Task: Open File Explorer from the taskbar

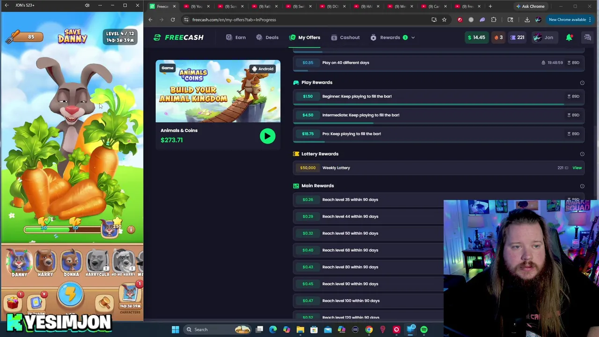Action: point(300,330)
